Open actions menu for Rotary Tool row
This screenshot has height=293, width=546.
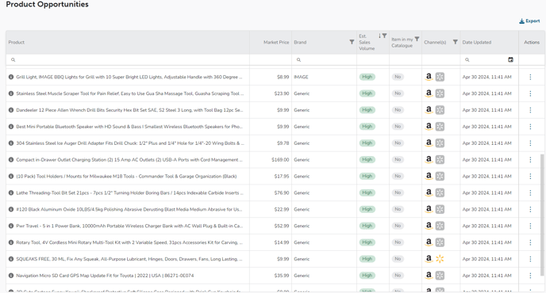(530, 242)
